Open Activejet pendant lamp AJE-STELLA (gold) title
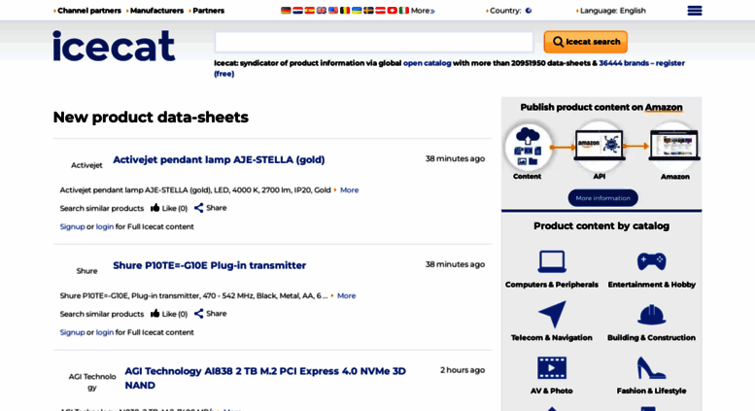 click(219, 159)
